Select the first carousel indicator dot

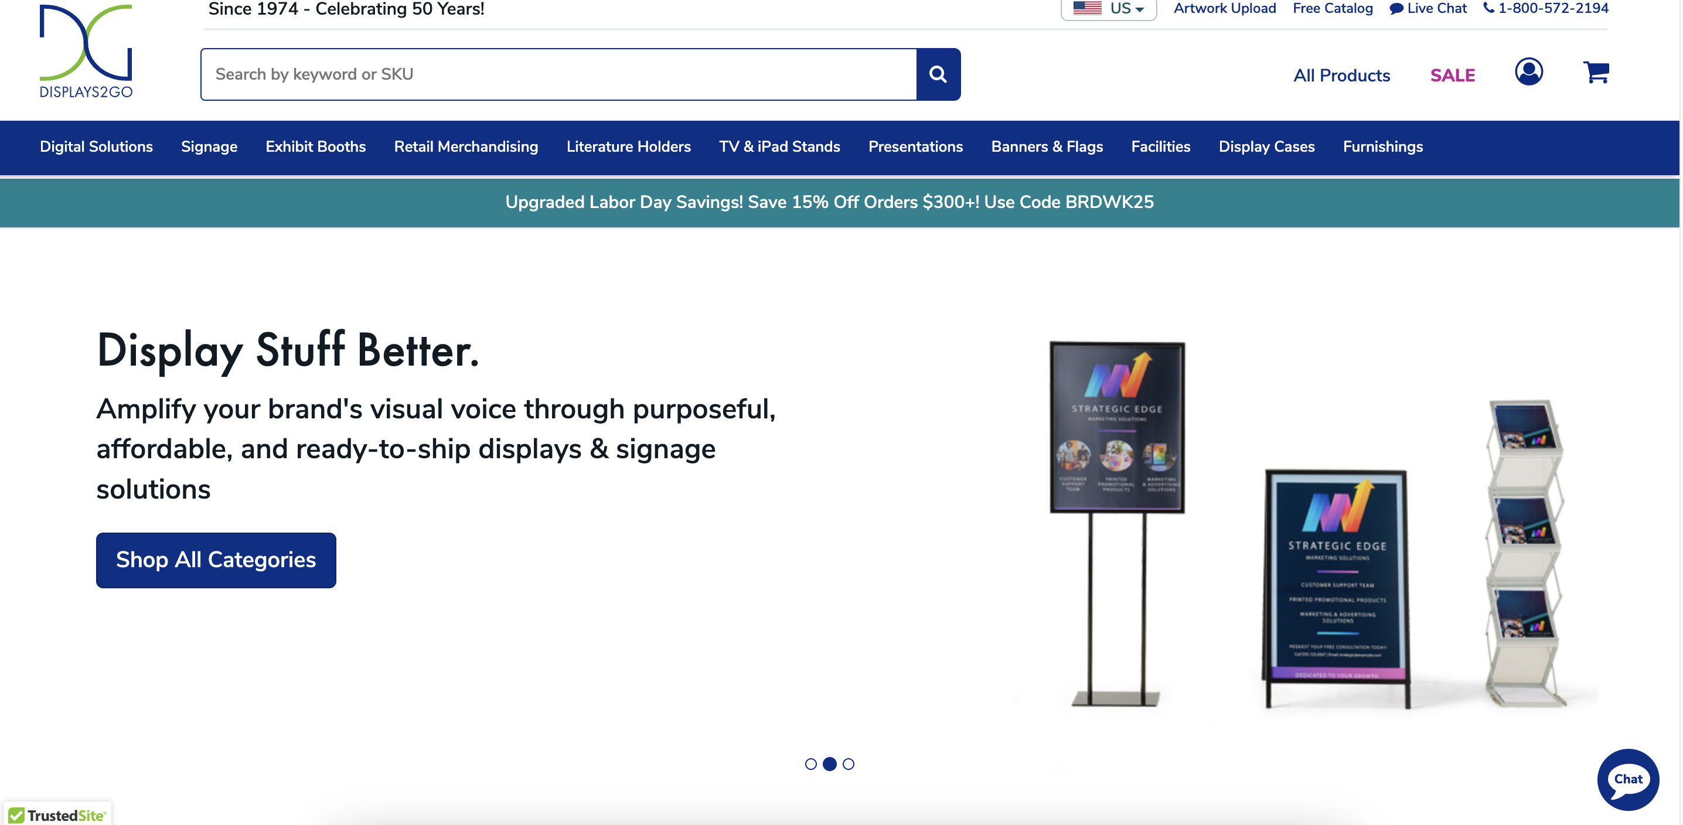812,764
